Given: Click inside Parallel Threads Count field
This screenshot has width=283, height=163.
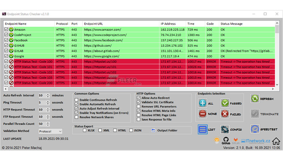Looking at the screenshot, I should 42,124.
